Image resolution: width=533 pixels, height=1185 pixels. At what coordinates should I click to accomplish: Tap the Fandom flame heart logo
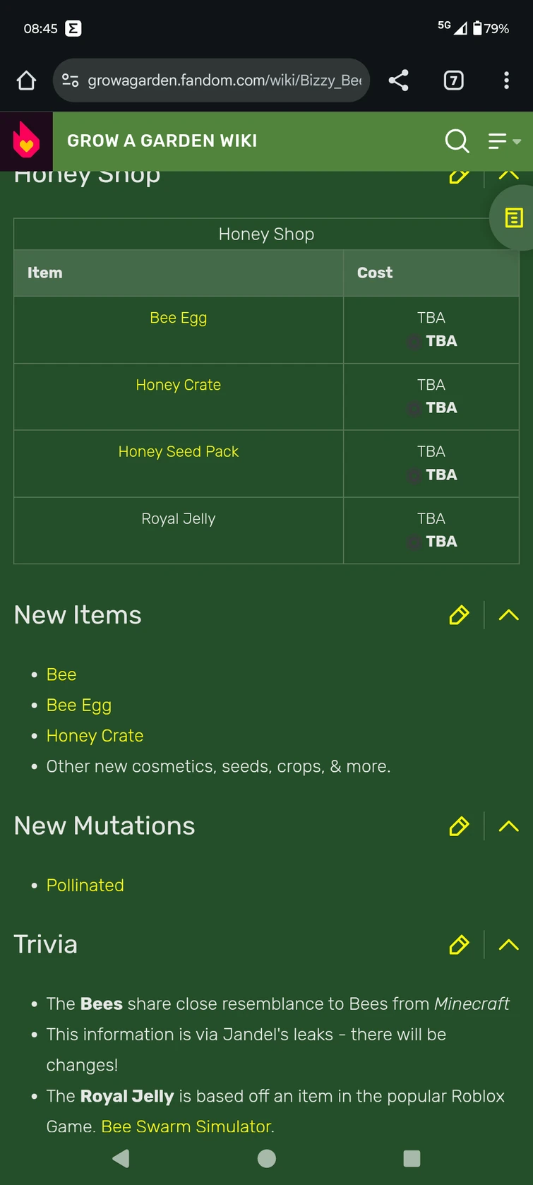(26, 141)
